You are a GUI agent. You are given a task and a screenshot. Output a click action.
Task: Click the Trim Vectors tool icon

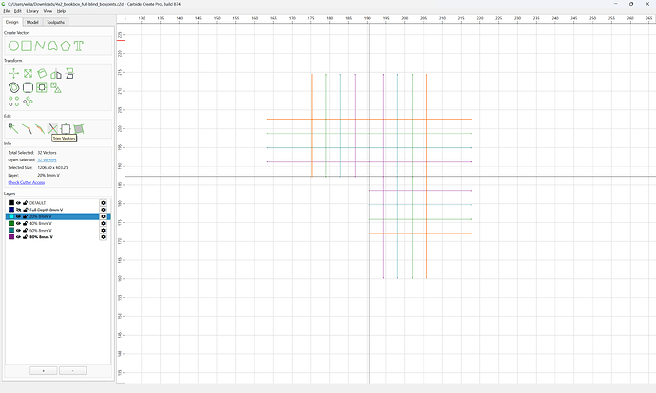click(52, 129)
